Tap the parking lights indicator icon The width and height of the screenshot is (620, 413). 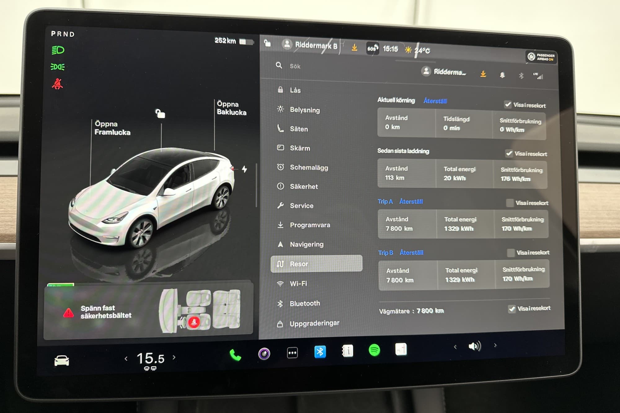pos(57,67)
